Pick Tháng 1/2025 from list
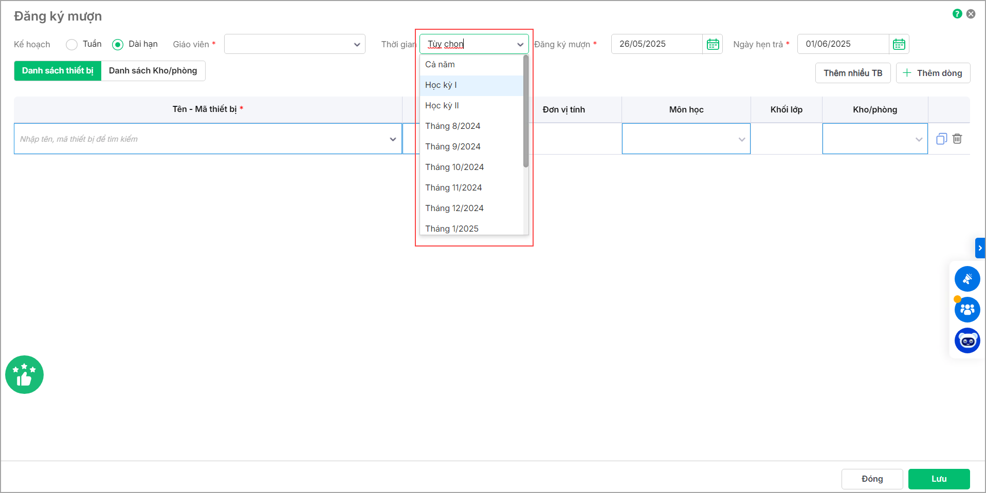 click(x=471, y=227)
